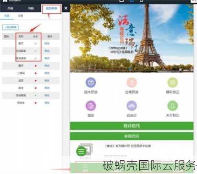The image size is (197, 174).
Task: Click the edit link in the first menu row
Action: 47,43
